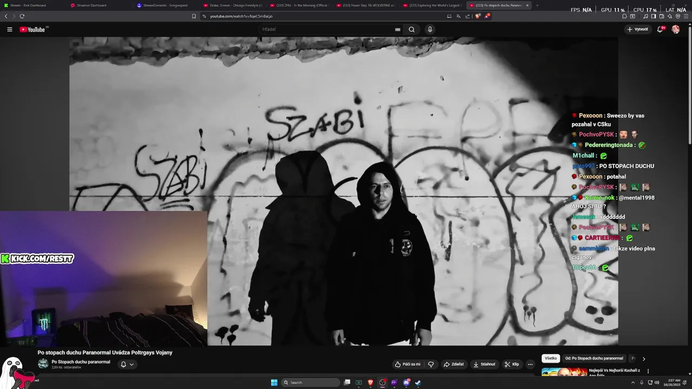The image size is (692, 389).
Task: Click the youtube.com address bar URL
Action: point(241,16)
